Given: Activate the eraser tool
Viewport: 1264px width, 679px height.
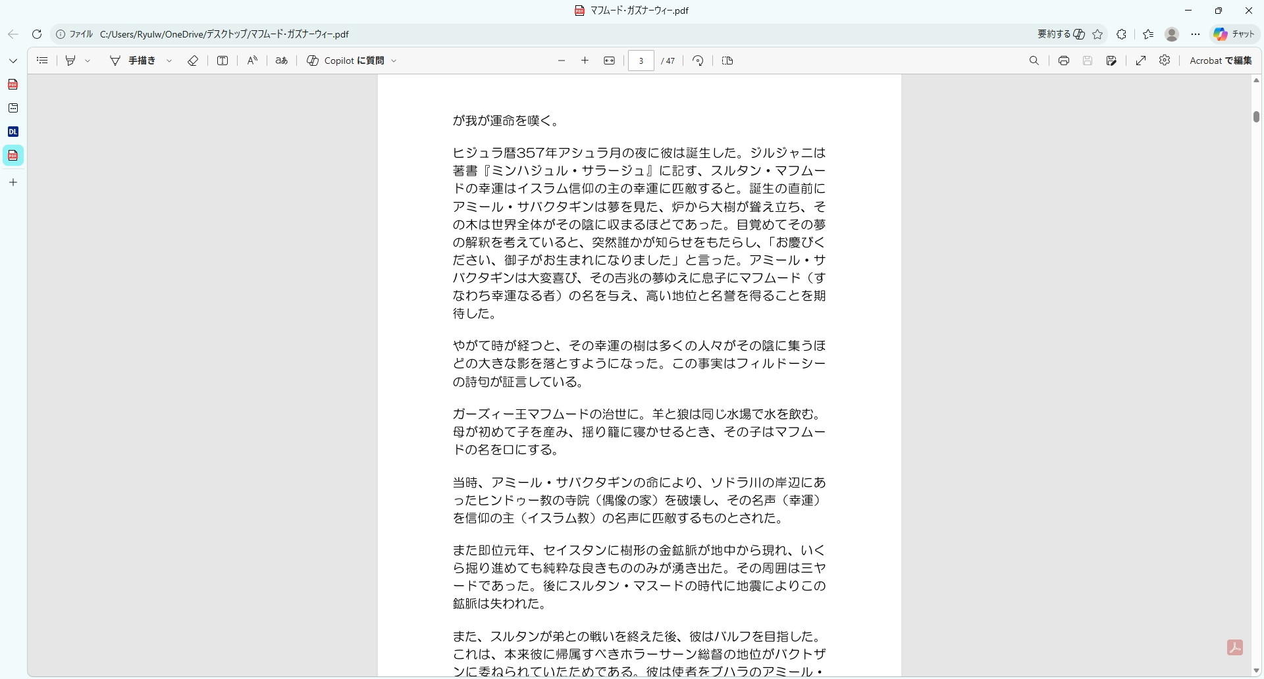Looking at the screenshot, I should pos(192,61).
